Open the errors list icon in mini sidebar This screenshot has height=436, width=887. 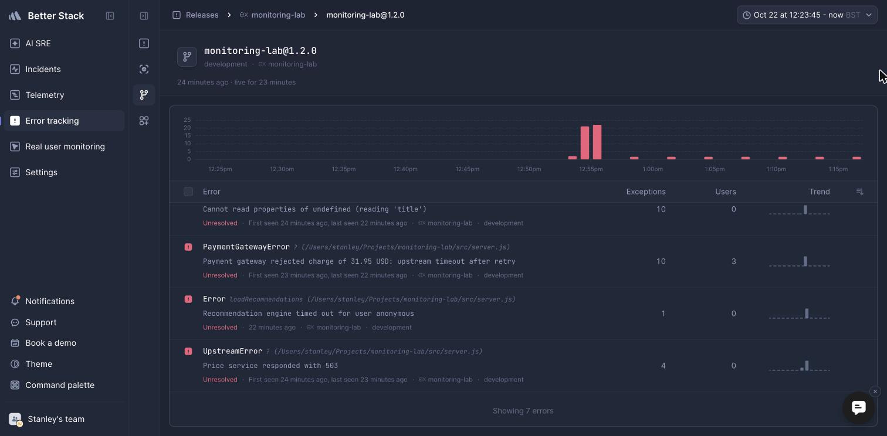click(144, 43)
